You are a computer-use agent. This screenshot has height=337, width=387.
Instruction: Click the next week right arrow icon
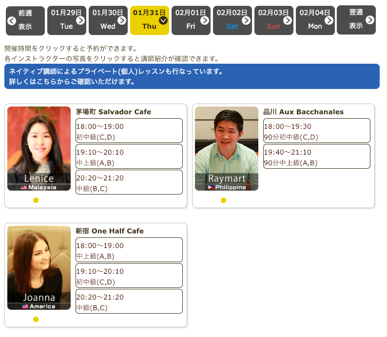tap(370, 20)
